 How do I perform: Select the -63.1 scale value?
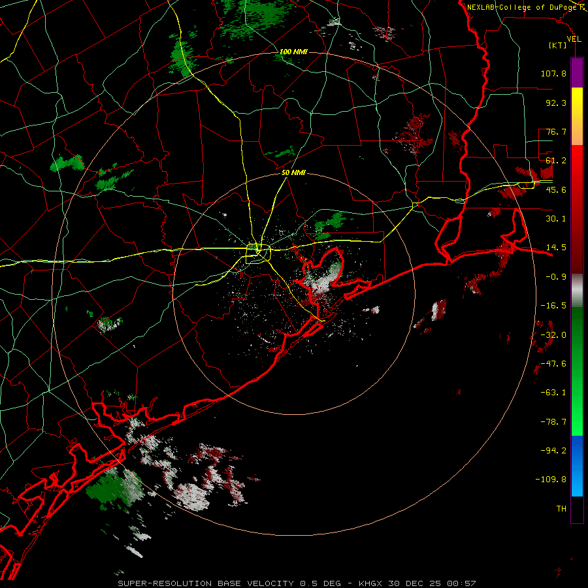tap(553, 393)
